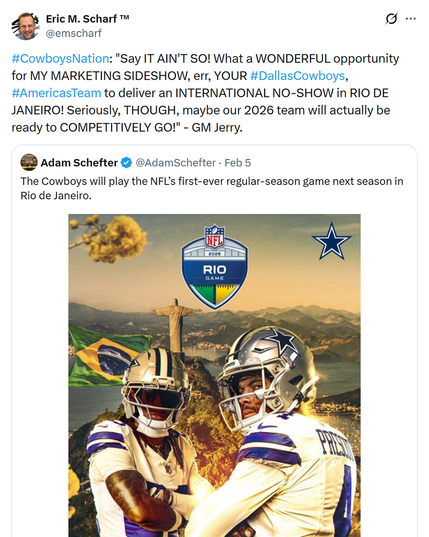429x537 pixels.
Task: Open Adam Schefter's name in quoted post
Action: pos(79,163)
